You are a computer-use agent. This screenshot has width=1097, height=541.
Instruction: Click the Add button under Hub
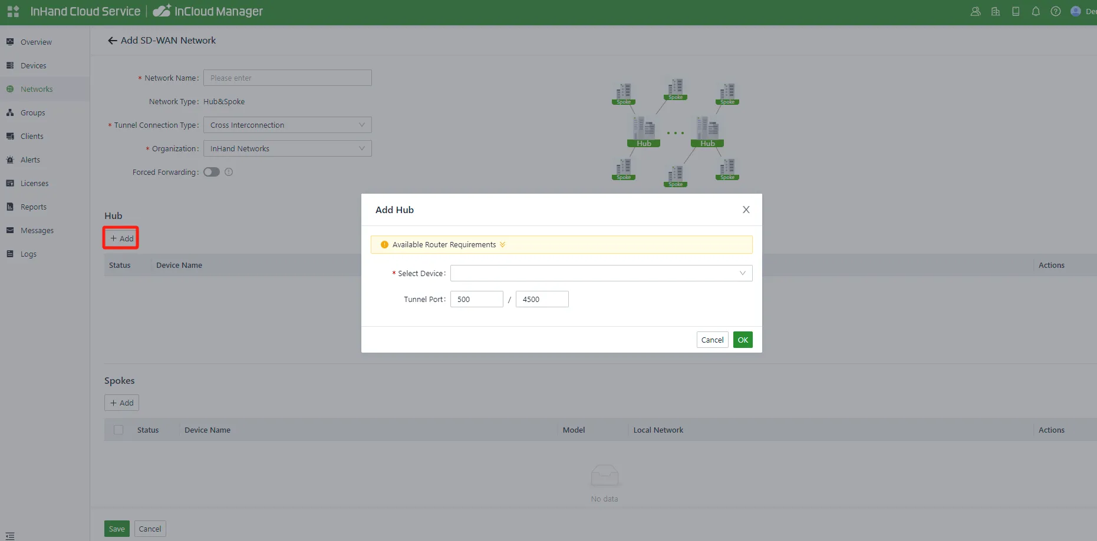121,238
